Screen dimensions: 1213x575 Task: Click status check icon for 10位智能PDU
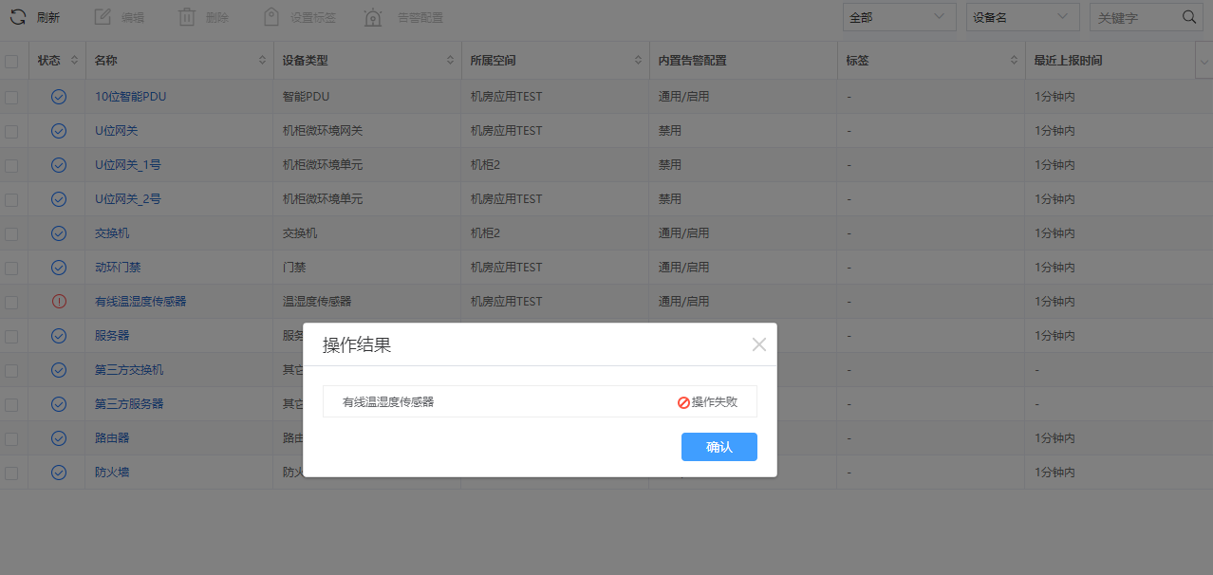59,97
